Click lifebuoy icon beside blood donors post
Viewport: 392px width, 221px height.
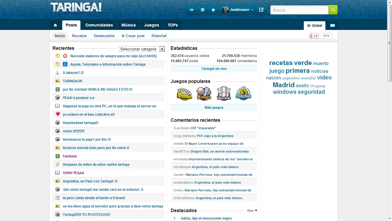pyautogui.click(x=65, y=56)
